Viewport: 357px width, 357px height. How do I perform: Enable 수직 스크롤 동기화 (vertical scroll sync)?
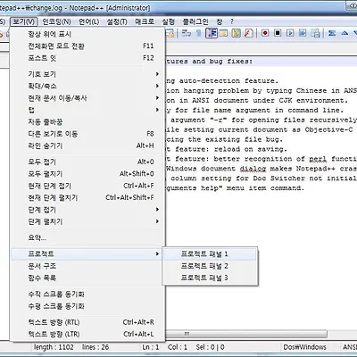pyautogui.click(x=87, y=294)
